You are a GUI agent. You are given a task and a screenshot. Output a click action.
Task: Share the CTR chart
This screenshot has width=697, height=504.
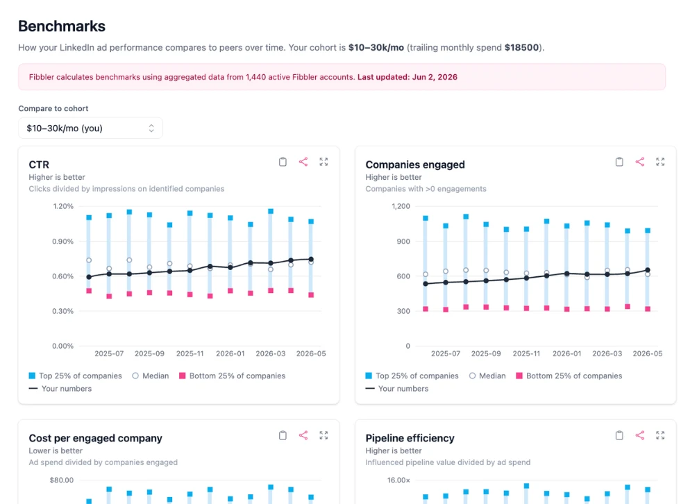tap(303, 162)
